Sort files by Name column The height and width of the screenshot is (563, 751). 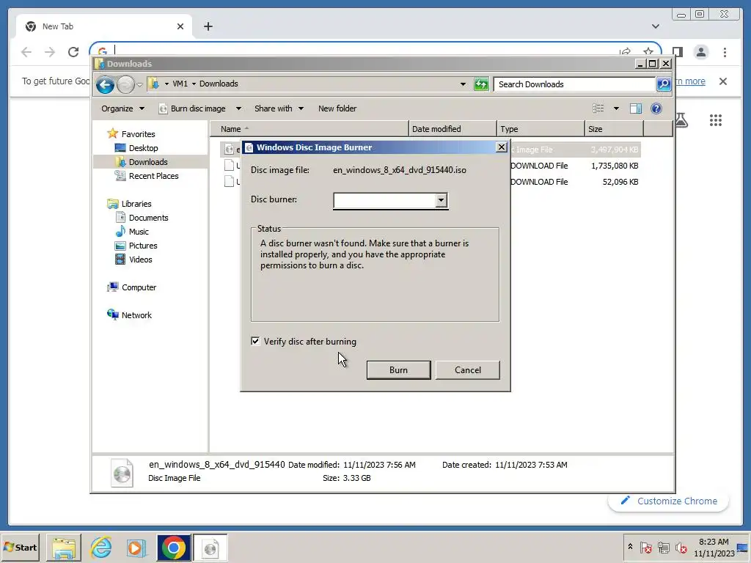point(309,129)
